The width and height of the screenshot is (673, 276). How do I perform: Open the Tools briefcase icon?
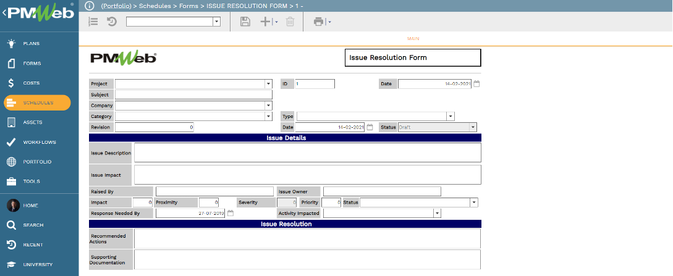point(12,182)
